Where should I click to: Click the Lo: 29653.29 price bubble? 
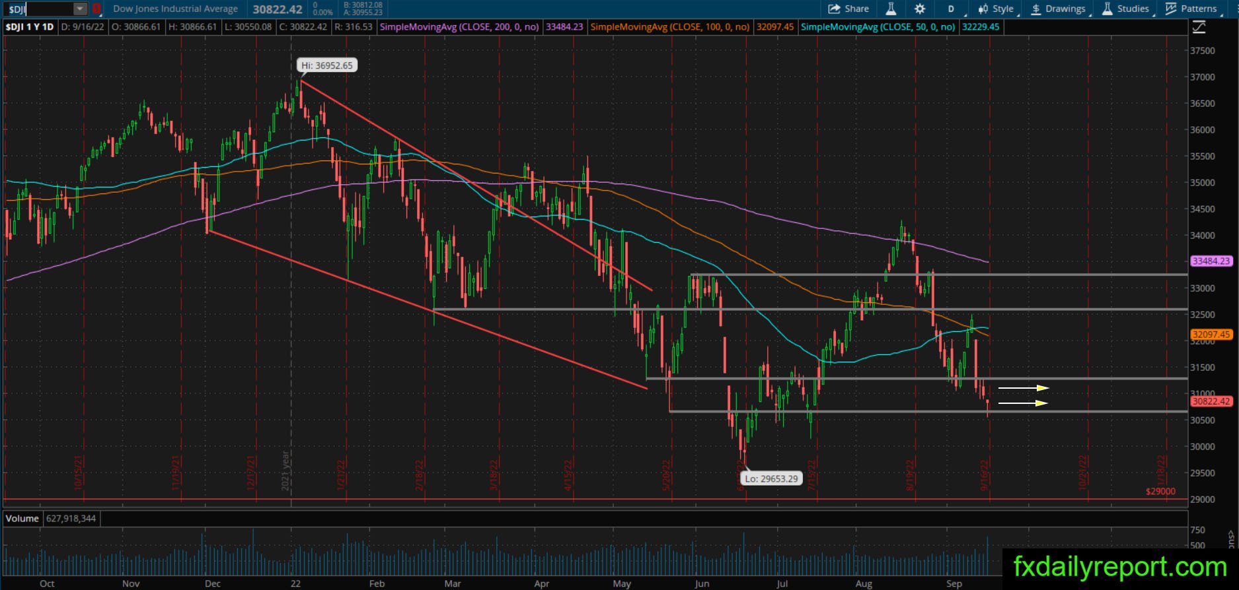point(770,478)
